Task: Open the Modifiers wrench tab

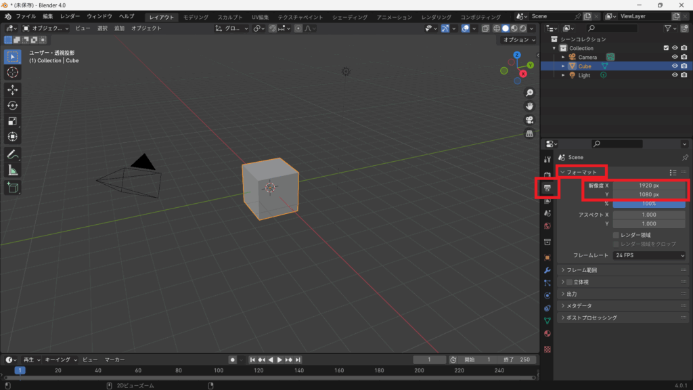Action: [547, 270]
